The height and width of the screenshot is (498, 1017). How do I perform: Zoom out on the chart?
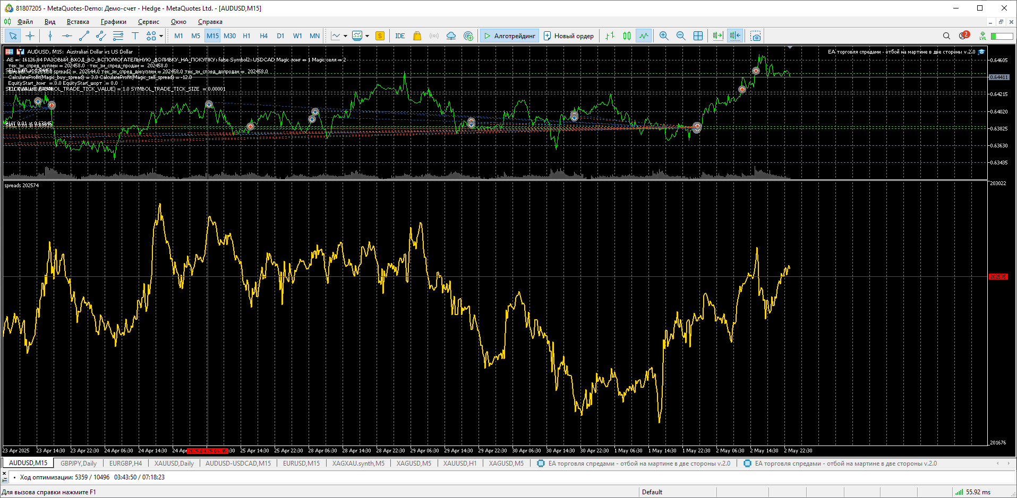[x=681, y=36]
